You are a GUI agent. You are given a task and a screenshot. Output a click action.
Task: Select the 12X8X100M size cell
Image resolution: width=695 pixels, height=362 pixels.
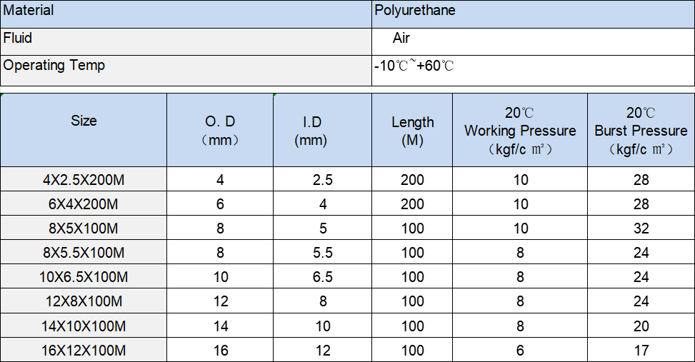click(x=84, y=301)
